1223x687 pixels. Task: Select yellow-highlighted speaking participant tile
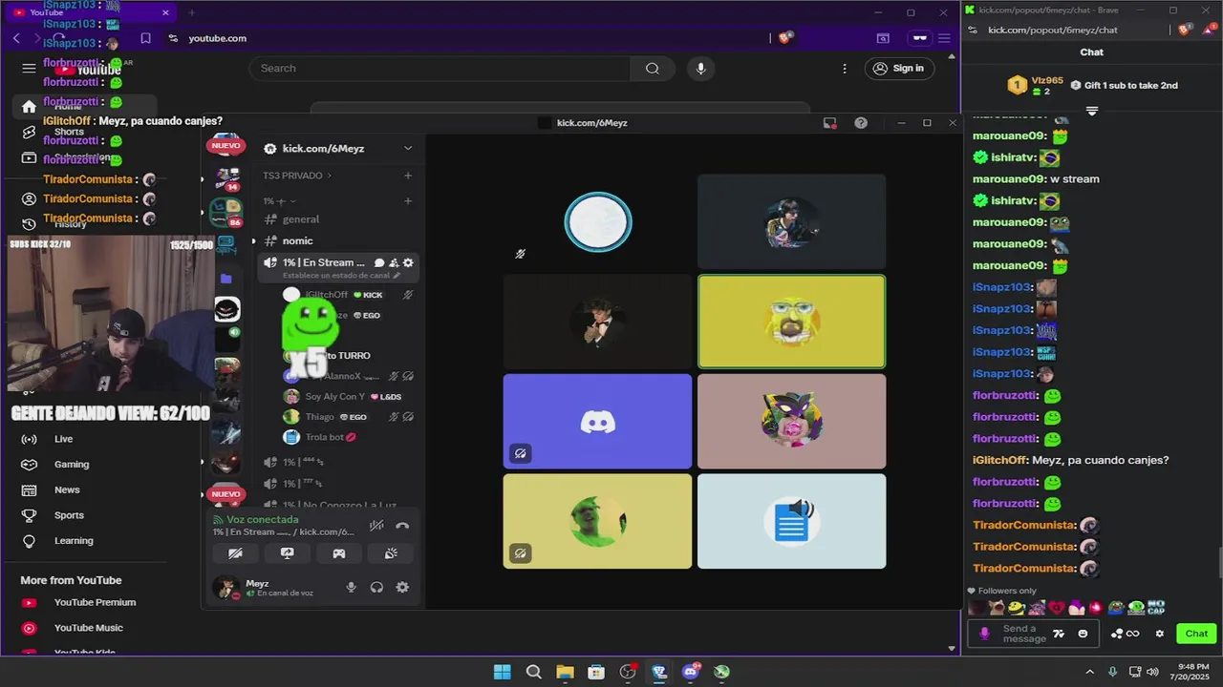[791, 322]
